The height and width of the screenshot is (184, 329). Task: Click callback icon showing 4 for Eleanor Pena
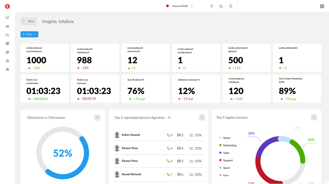tap(179, 148)
